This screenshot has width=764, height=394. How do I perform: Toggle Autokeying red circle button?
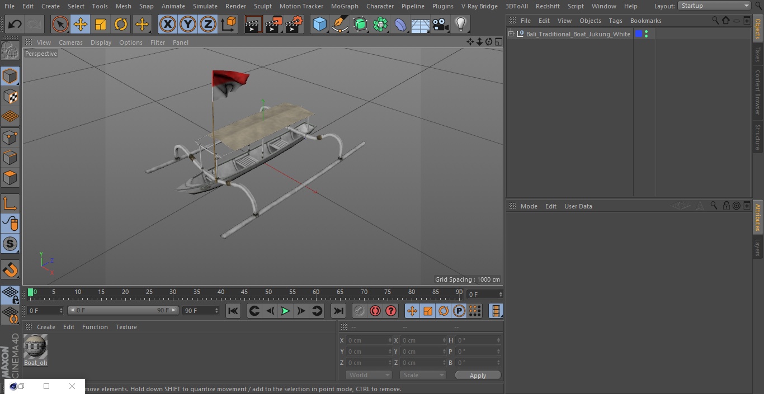tap(375, 311)
